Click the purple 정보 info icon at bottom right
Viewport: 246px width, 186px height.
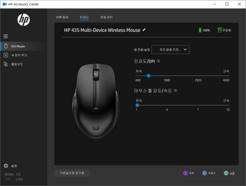coord(185,173)
